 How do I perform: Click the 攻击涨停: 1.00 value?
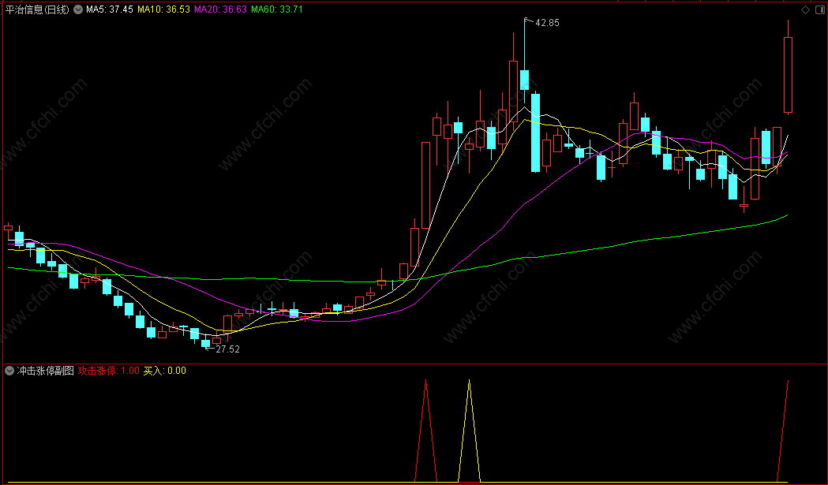click(109, 371)
